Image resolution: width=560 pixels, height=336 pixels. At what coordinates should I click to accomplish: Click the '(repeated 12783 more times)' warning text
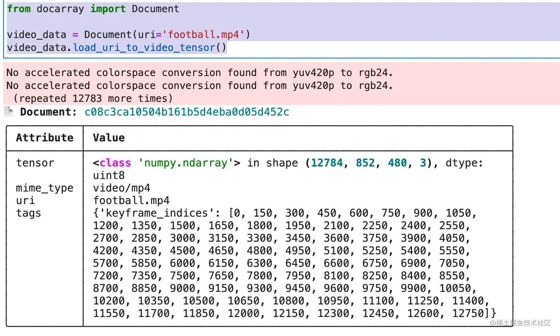[x=93, y=98]
